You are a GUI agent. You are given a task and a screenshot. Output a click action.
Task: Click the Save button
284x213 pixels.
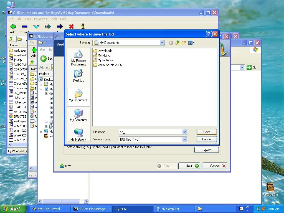207,132
